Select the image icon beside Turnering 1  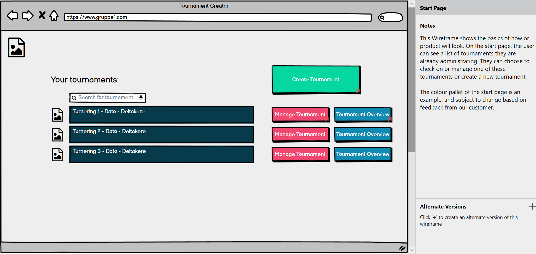coord(58,115)
